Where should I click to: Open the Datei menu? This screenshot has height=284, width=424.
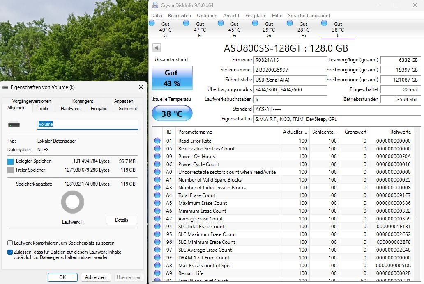(x=157, y=16)
